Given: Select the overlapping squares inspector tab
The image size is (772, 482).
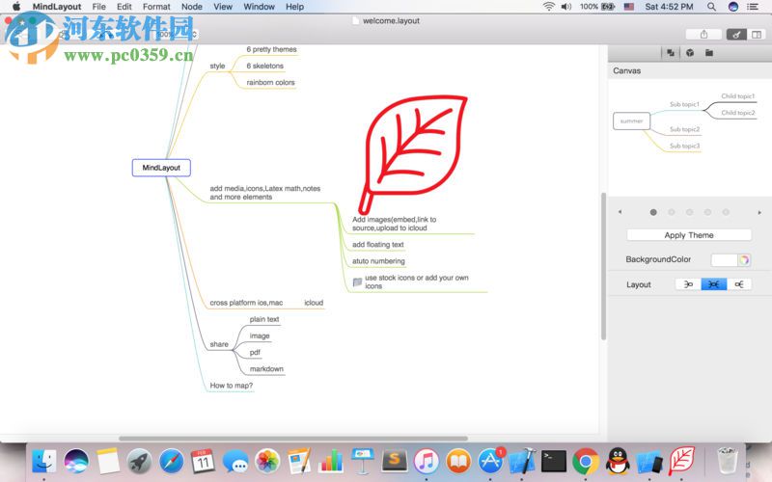Looking at the screenshot, I should pyautogui.click(x=671, y=53).
